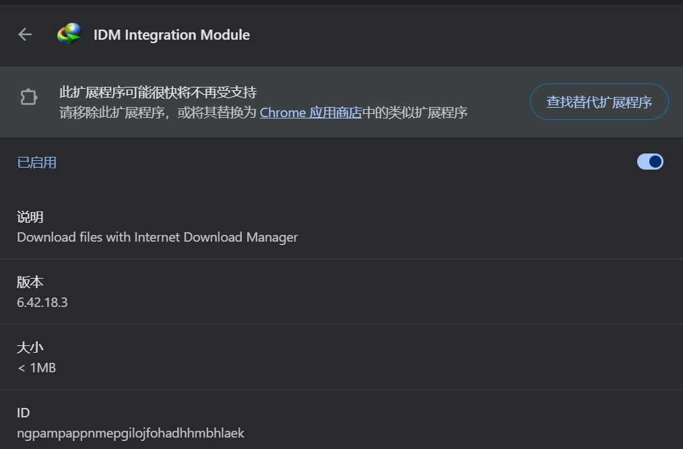Click the 查找替代扩展程序 button
The width and height of the screenshot is (683, 449).
tap(599, 102)
